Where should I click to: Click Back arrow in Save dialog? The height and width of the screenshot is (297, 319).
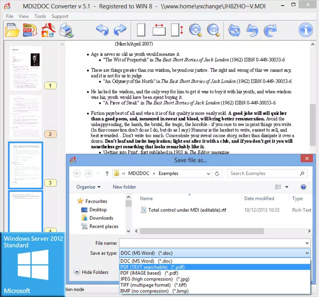[x=77, y=173]
